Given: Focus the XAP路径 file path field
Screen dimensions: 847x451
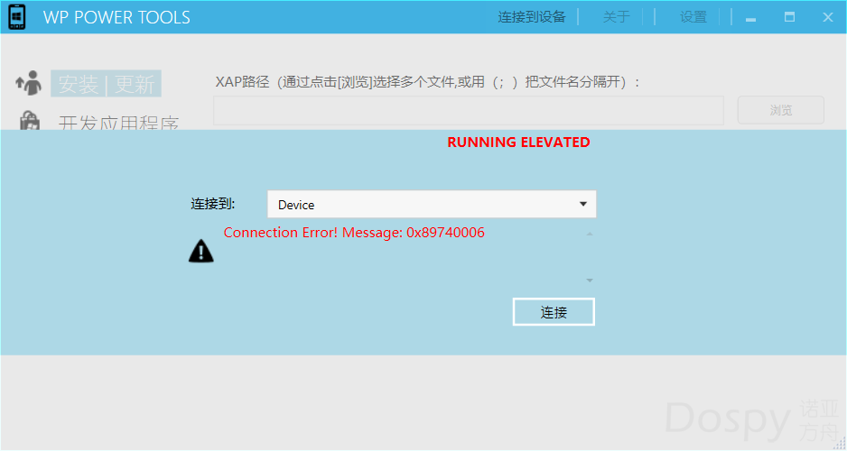Looking at the screenshot, I should click(x=468, y=110).
